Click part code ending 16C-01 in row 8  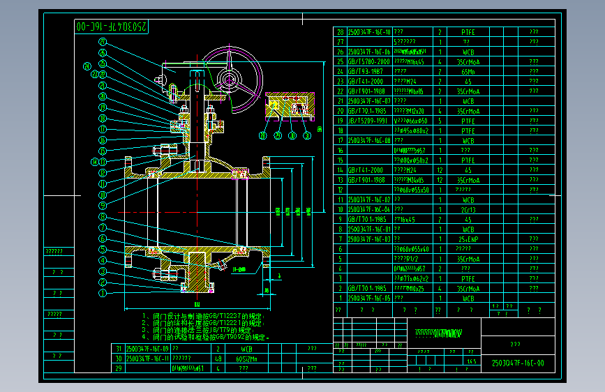tap(370, 229)
